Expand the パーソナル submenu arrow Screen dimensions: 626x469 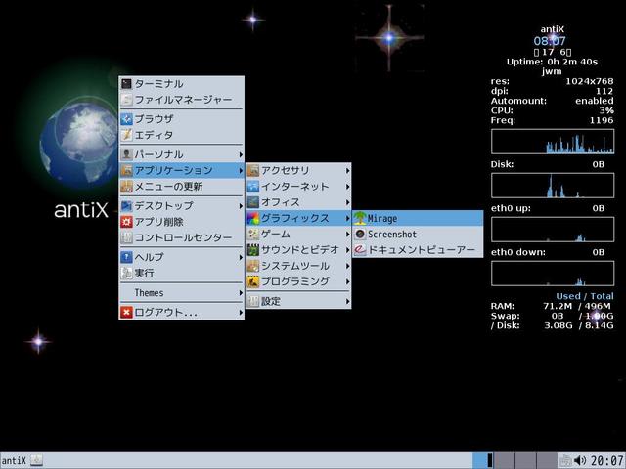(241, 154)
